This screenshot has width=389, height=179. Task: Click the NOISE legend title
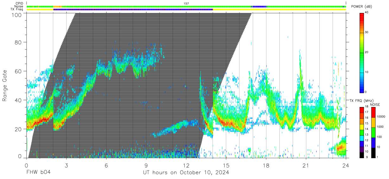[375, 104]
